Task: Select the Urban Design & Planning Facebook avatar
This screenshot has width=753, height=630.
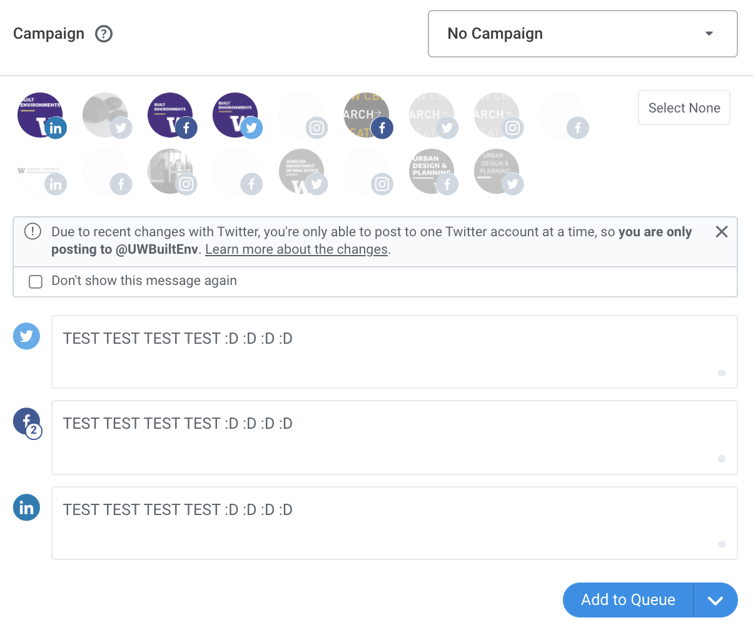Action: (x=432, y=169)
